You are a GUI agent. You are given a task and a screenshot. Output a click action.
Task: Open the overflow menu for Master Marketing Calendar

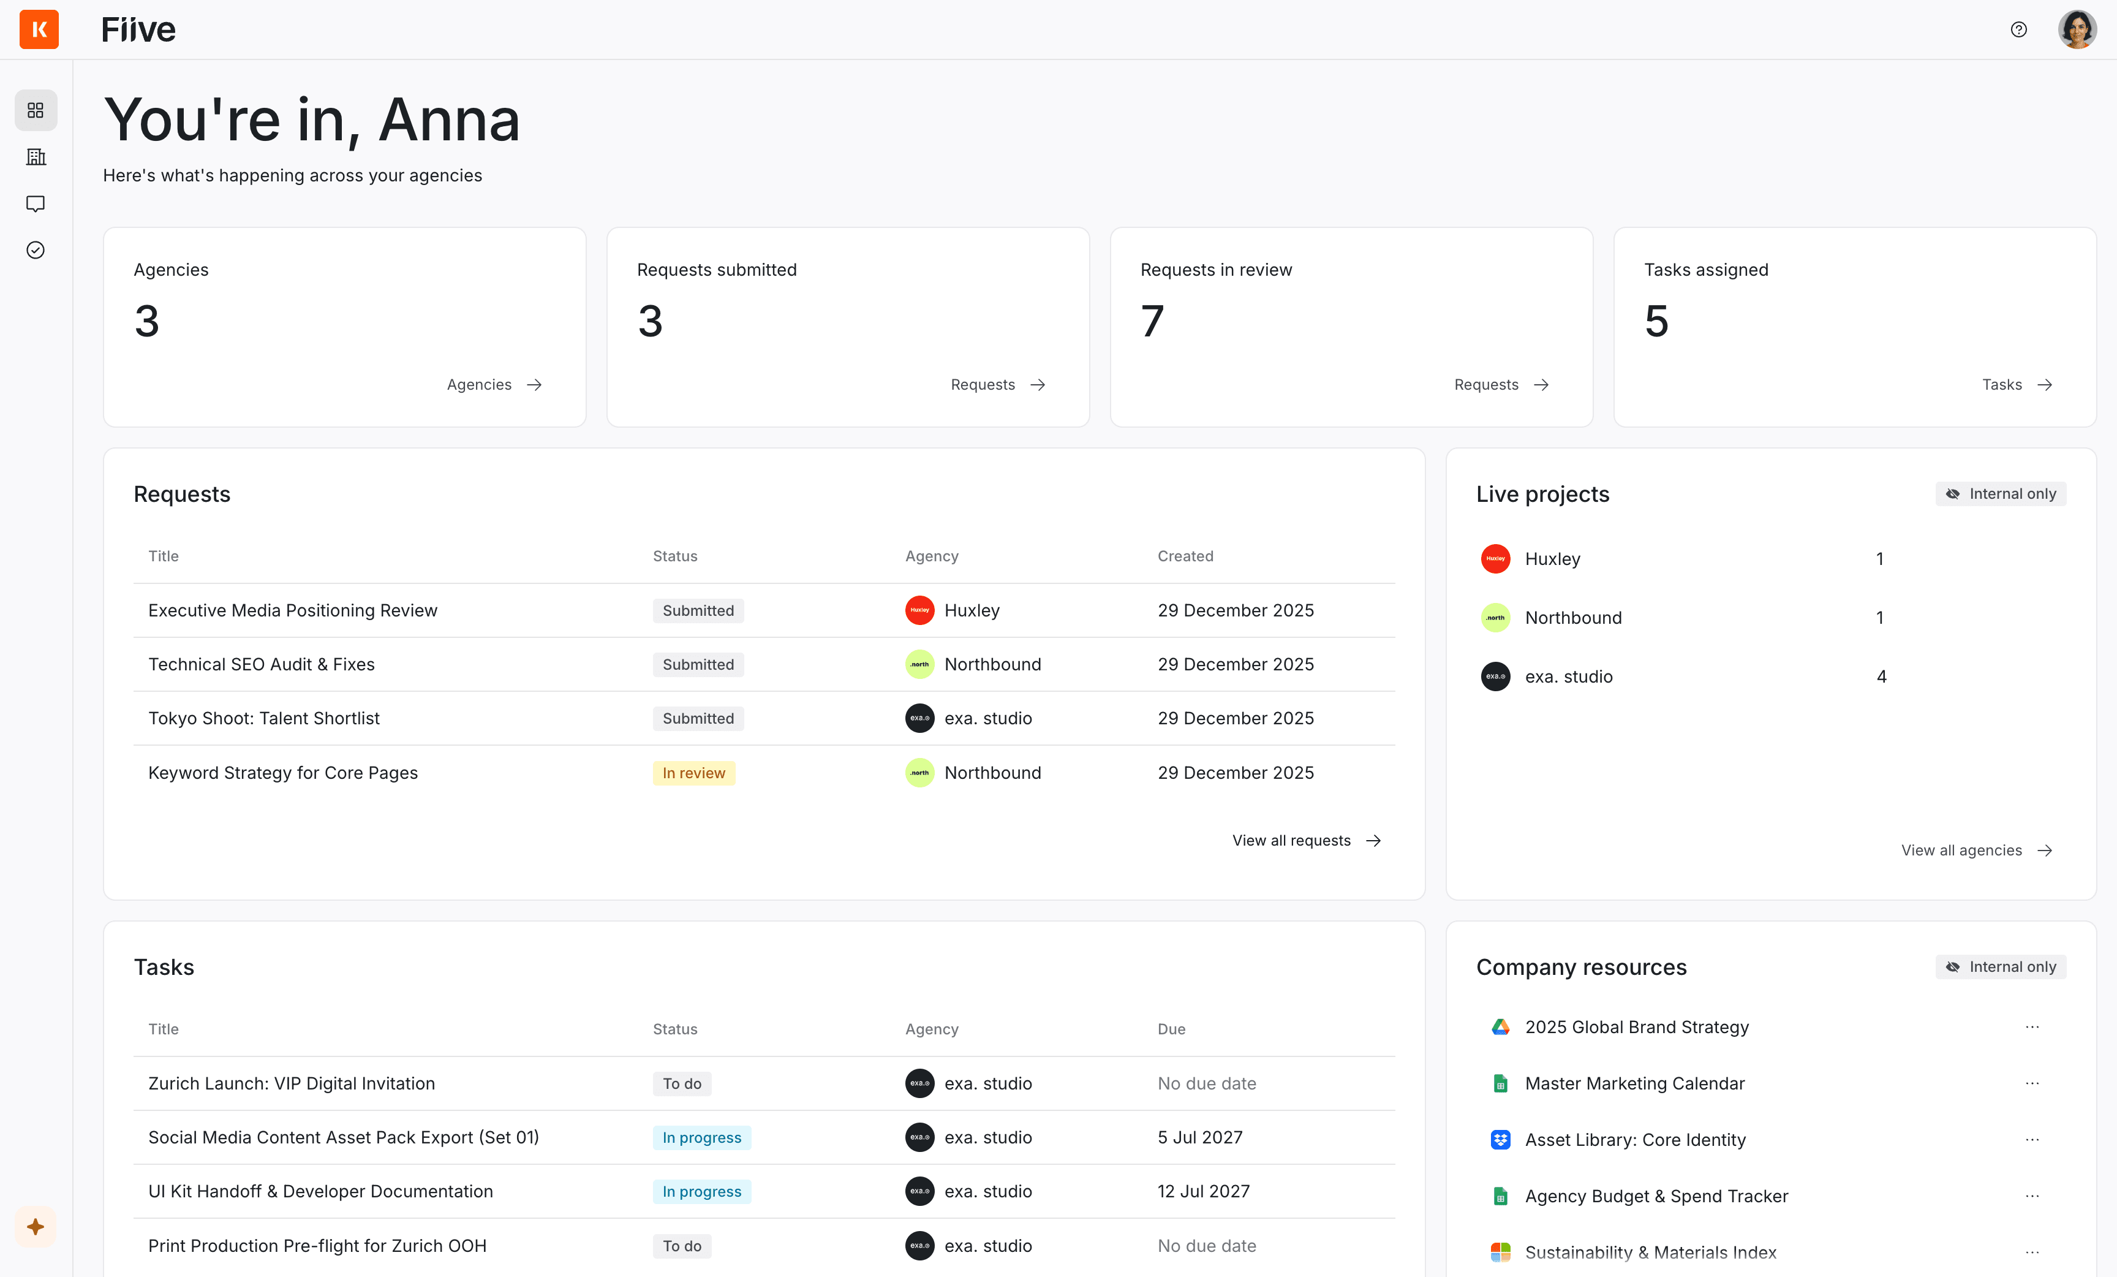point(2032,1083)
